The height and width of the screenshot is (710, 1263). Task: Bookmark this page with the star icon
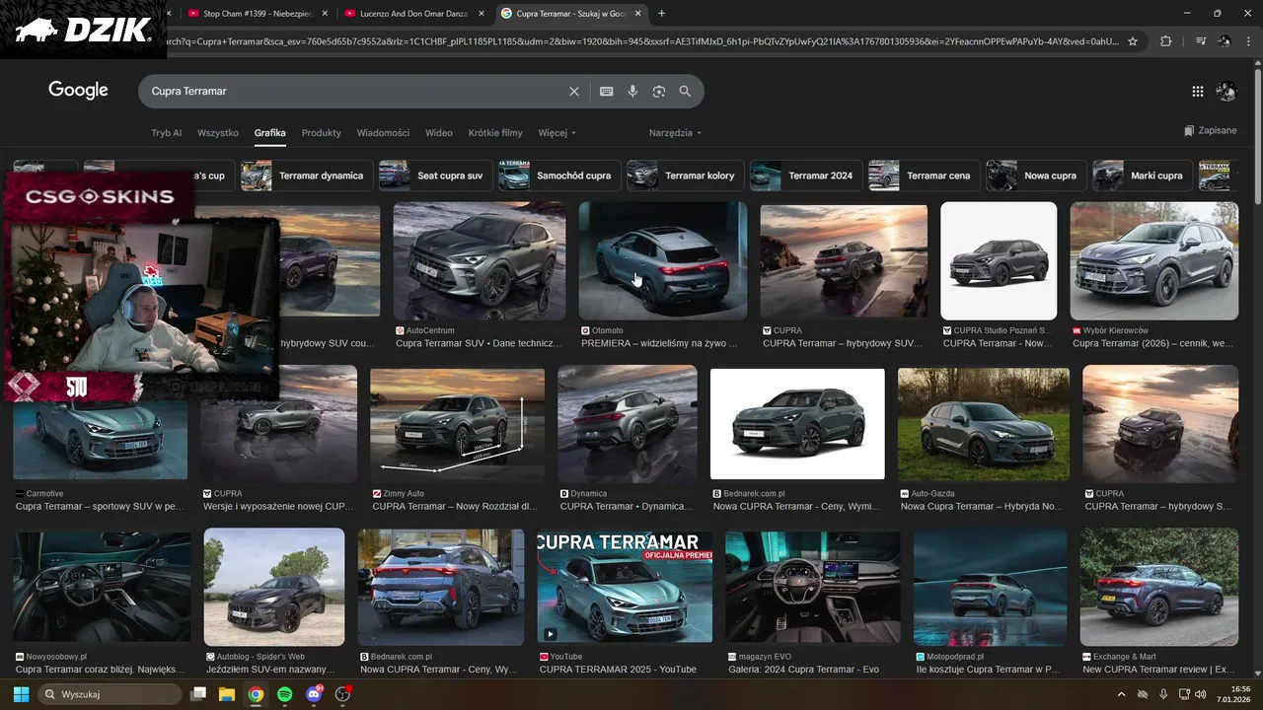point(1133,41)
